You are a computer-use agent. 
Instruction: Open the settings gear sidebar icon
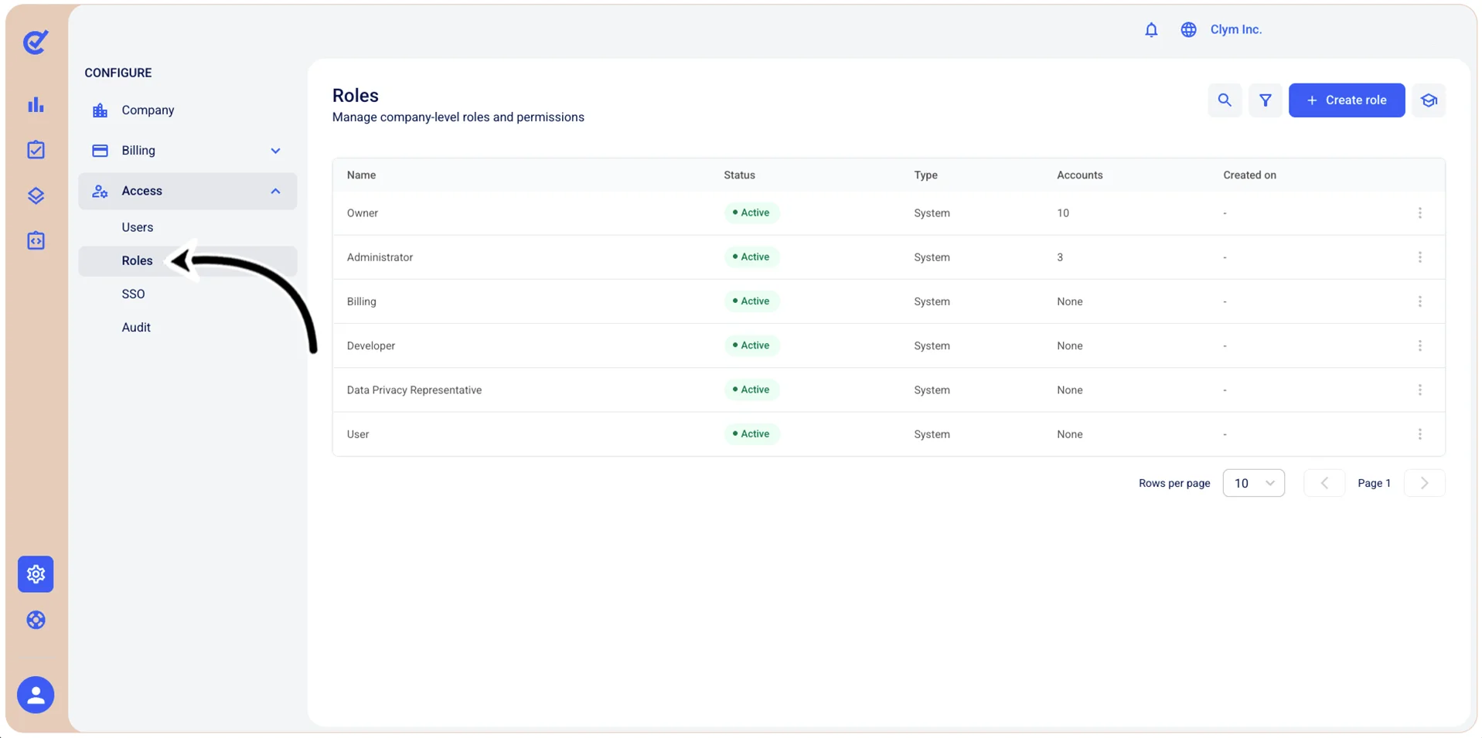tap(36, 574)
